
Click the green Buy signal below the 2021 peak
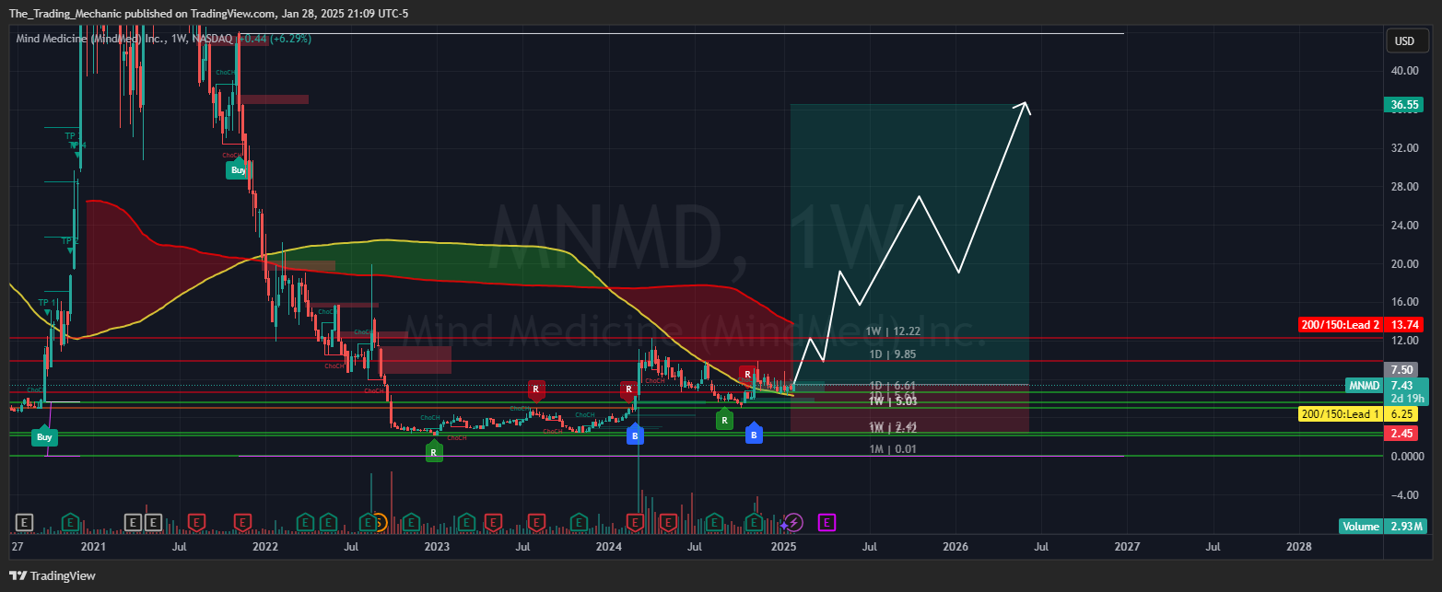[x=239, y=168]
